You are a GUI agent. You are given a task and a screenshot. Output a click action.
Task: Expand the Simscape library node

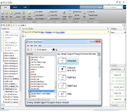28,74
